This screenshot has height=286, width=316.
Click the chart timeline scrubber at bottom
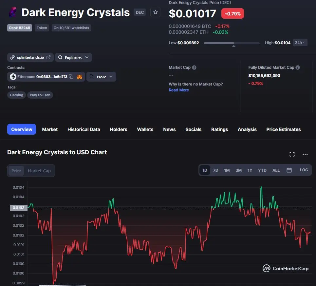pyautogui.click(x=57, y=285)
